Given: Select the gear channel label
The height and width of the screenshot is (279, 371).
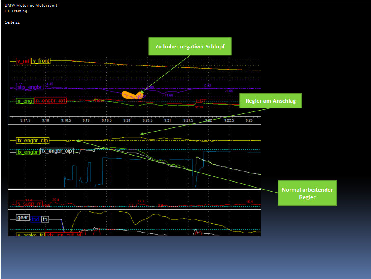Looking at the screenshot, I should pyautogui.click(x=22, y=217).
